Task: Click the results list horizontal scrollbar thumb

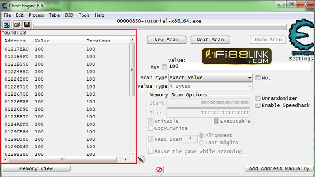Action: click(x=63, y=160)
